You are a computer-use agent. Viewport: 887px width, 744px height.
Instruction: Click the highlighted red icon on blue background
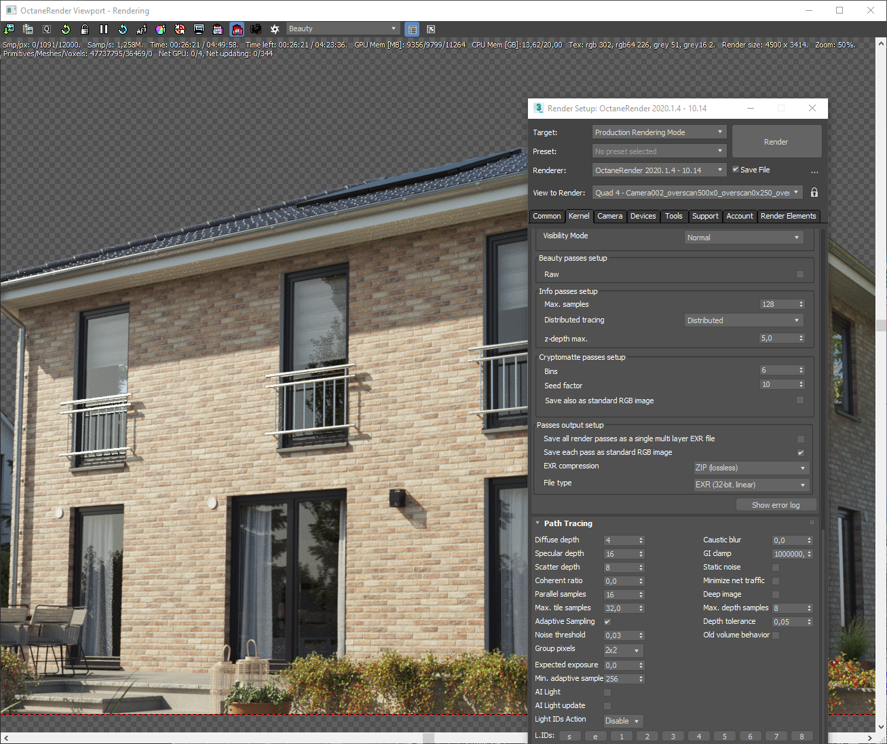pos(237,29)
